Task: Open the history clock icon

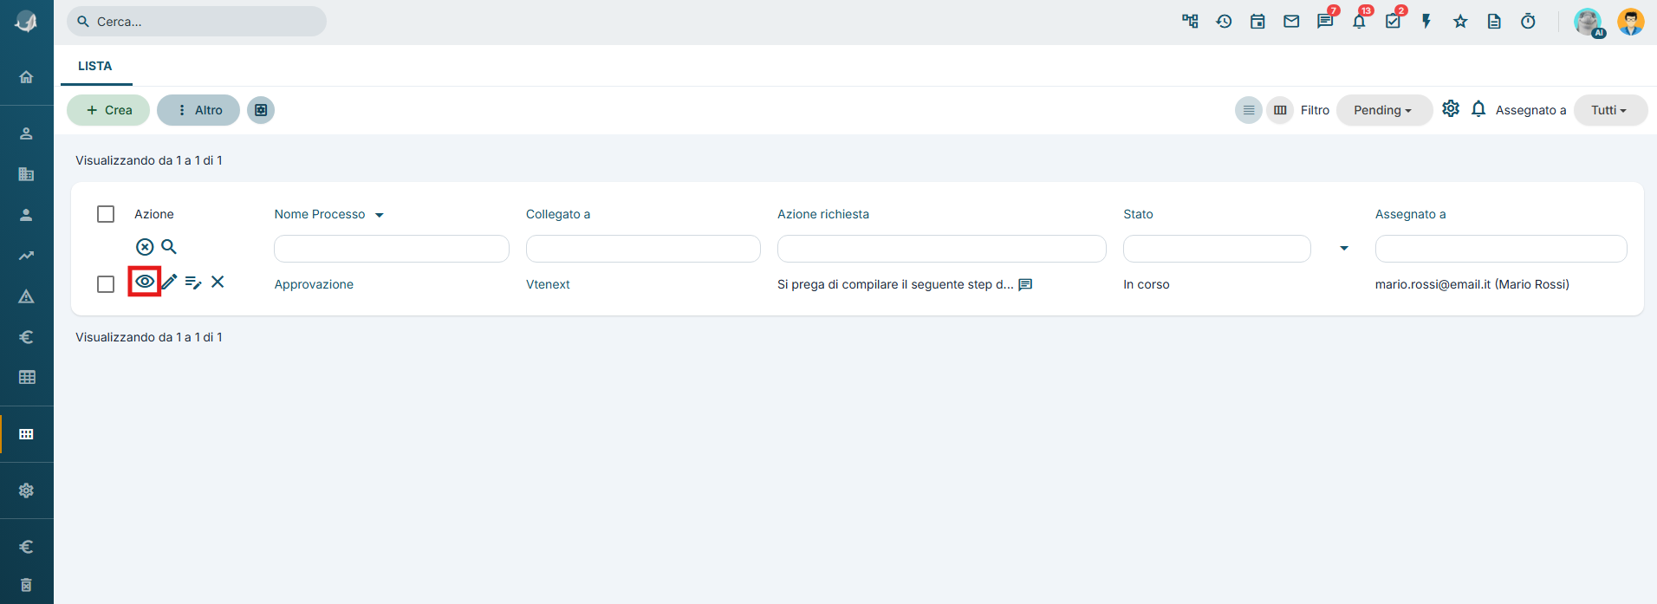Action: [x=1224, y=22]
